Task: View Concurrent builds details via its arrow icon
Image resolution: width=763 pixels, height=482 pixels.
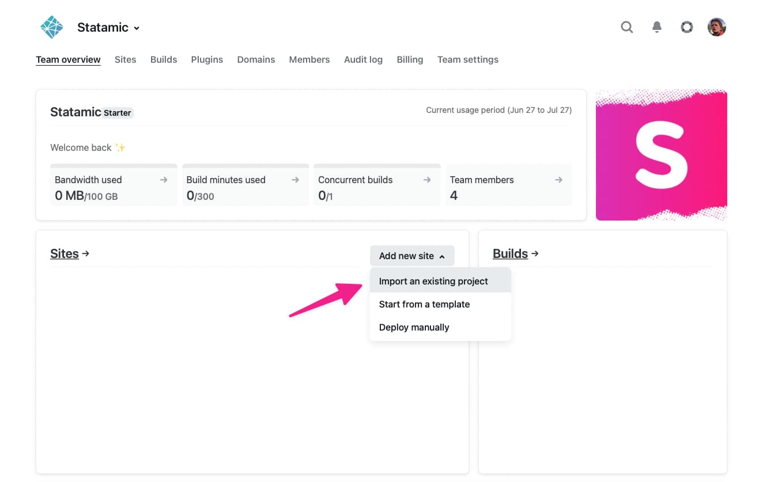Action: point(426,180)
